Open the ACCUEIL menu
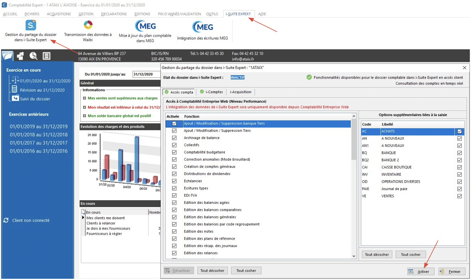Screen dimensions: 472x280 click(10, 14)
